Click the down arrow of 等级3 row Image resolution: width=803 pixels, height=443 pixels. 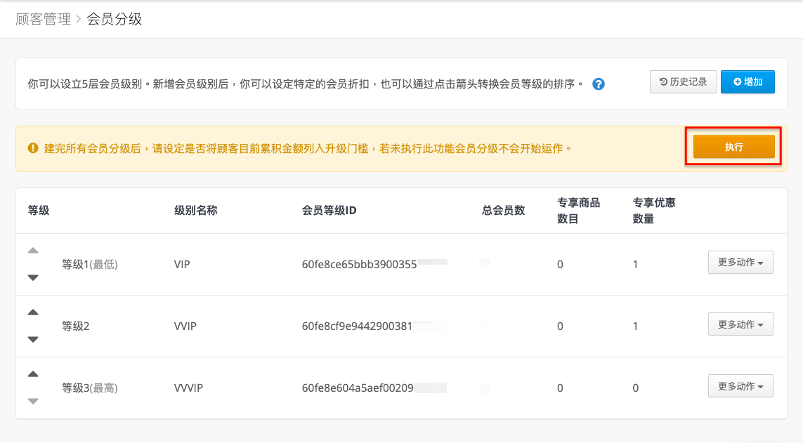coord(33,402)
